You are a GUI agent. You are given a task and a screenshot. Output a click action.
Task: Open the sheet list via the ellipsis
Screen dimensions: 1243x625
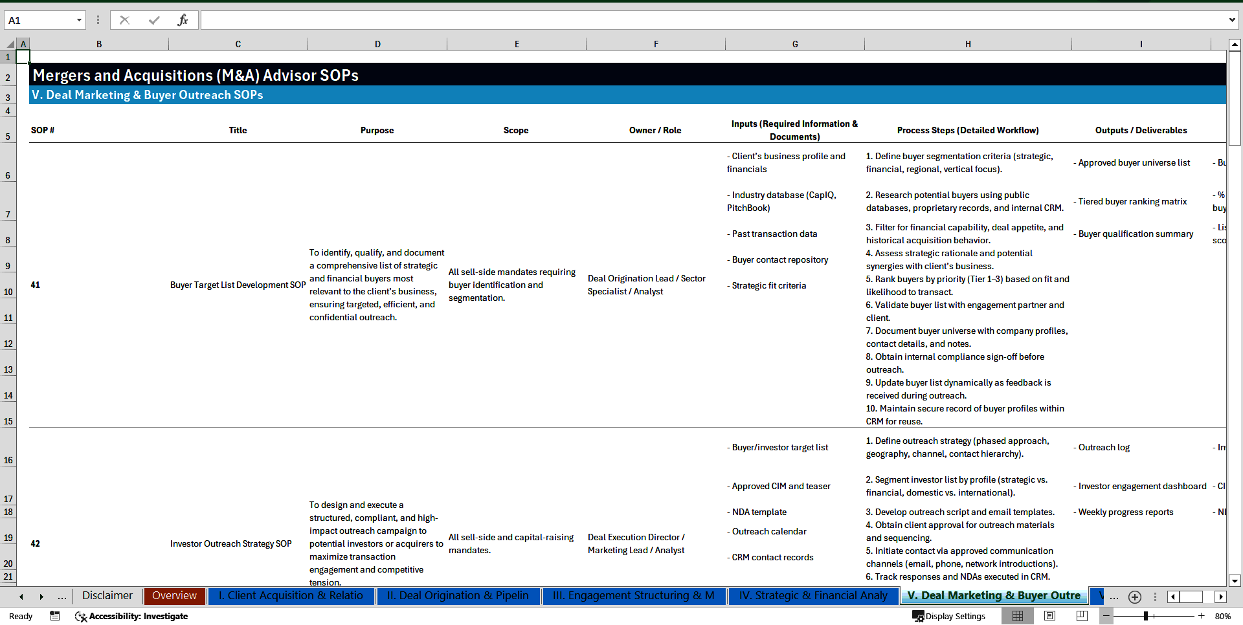[1114, 597]
